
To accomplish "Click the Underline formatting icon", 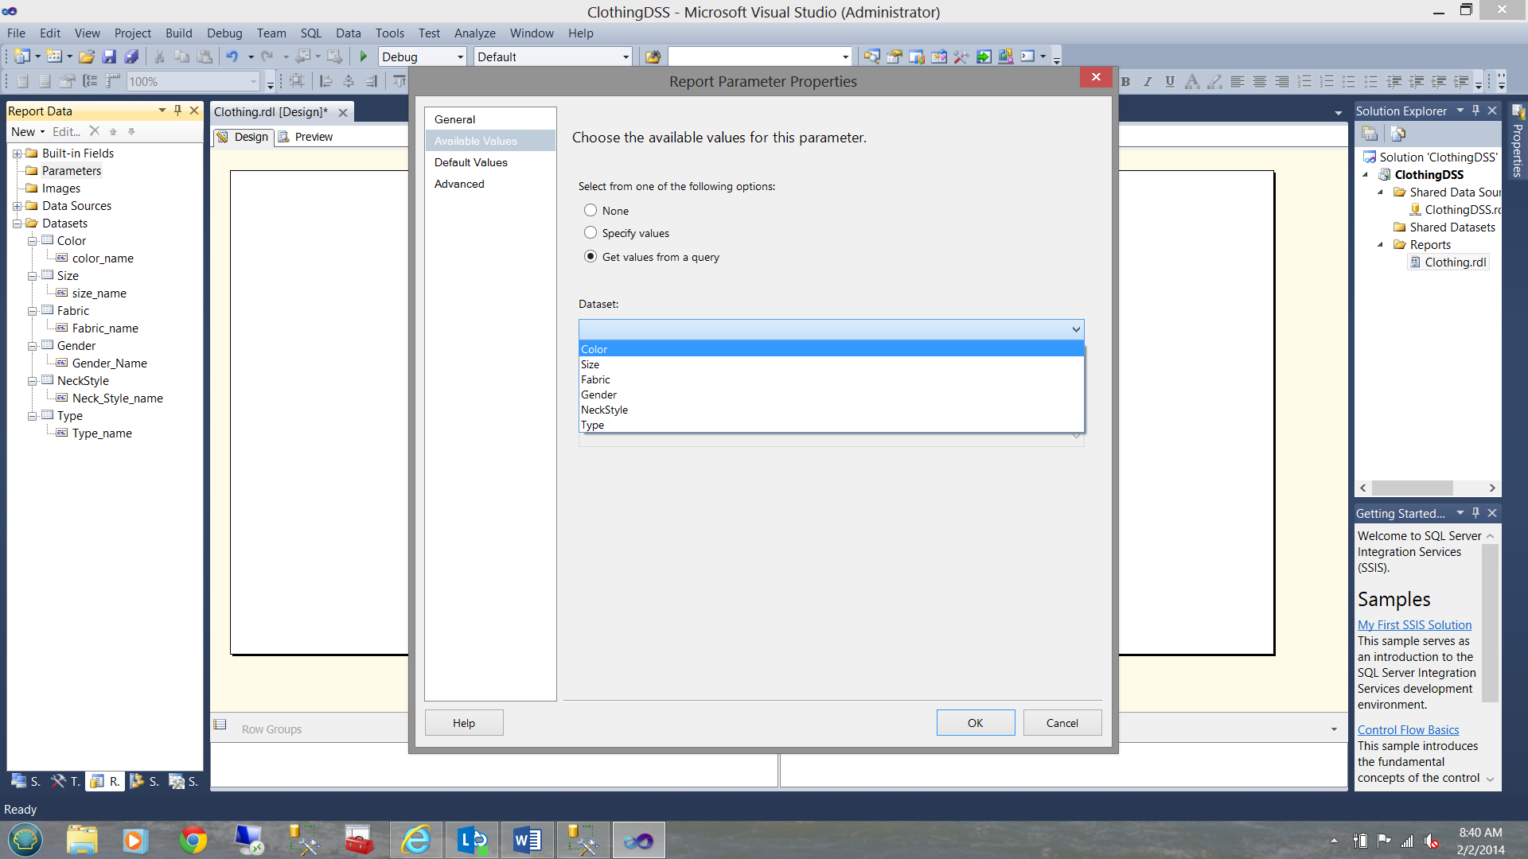I will tap(1170, 81).
